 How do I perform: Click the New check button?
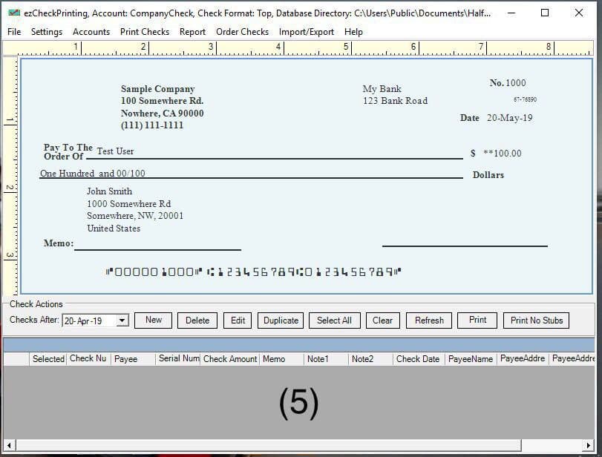[154, 320]
